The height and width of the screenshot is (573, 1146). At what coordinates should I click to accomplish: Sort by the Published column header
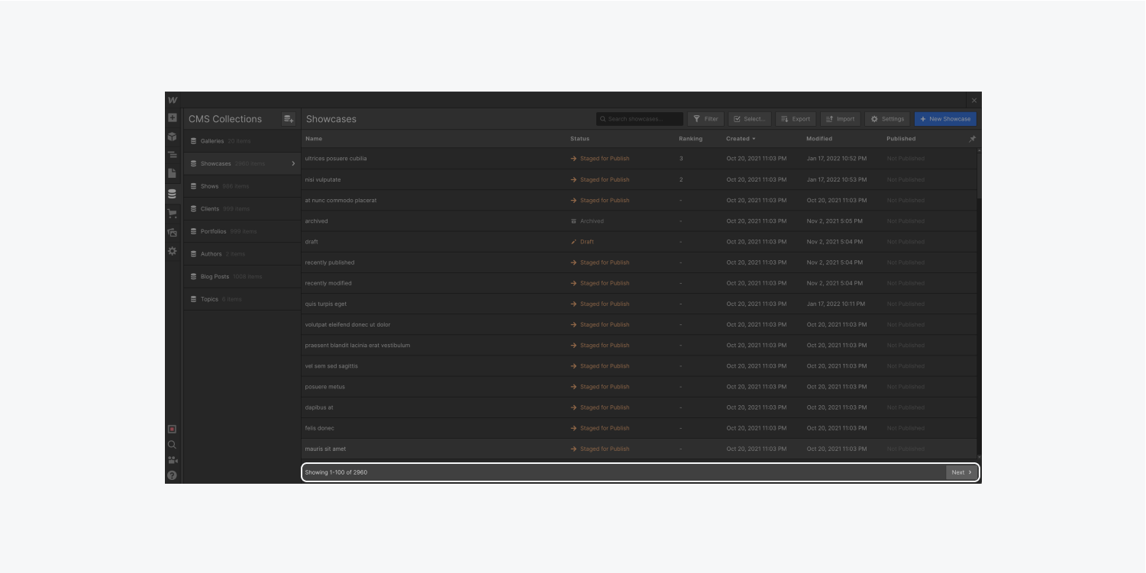[x=901, y=139]
